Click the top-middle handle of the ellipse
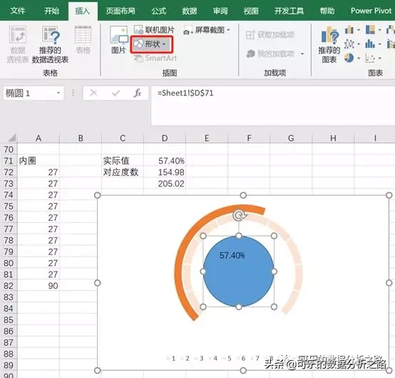Screen dimensions: 395x378 coord(239,236)
